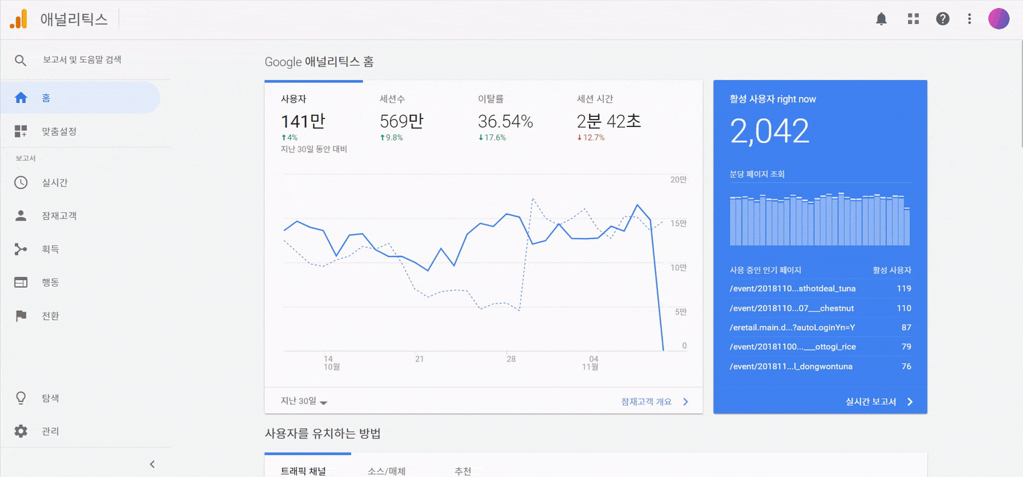Click the user profile avatar
The height and width of the screenshot is (477, 1023).
pos(999,19)
